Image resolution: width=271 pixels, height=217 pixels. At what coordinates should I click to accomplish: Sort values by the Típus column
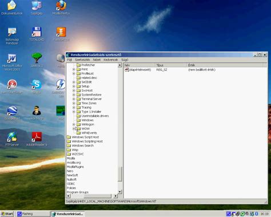pyautogui.click(x=171, y=65)
